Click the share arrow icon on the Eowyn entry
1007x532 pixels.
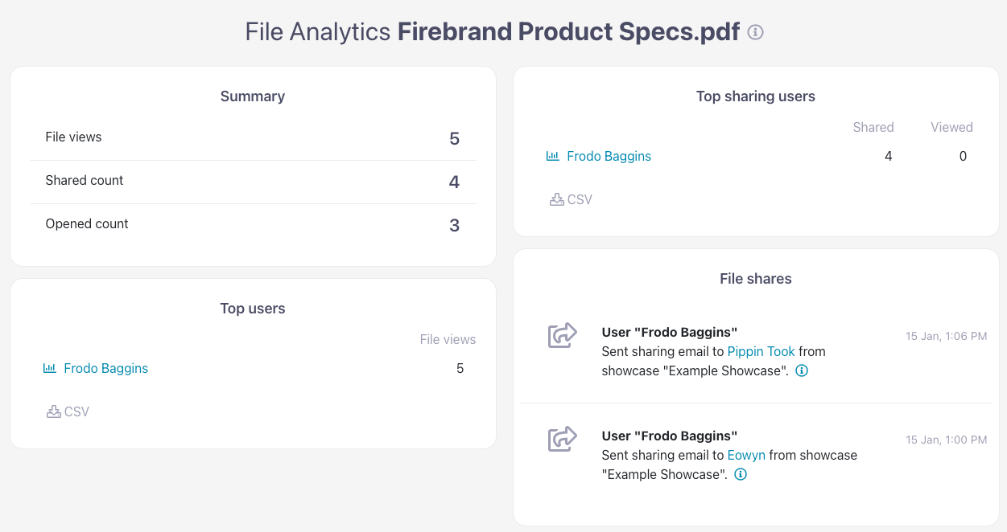(562, 440)
